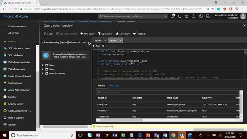Click the results search filter field

168,92
